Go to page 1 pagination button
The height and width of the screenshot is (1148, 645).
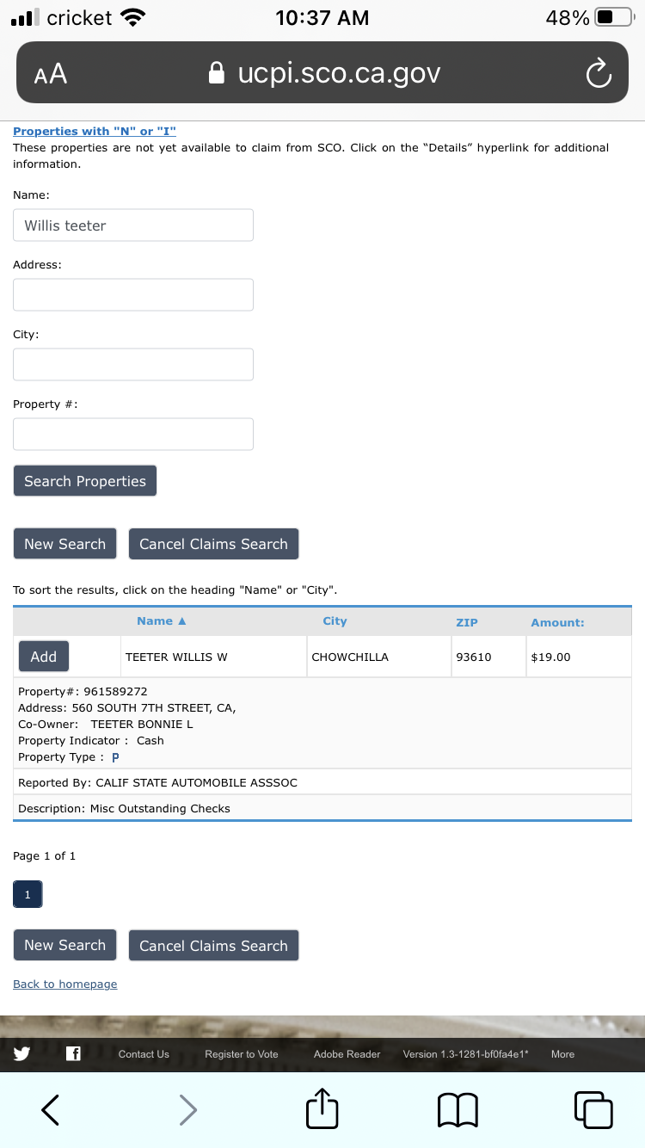click(28, 895)
